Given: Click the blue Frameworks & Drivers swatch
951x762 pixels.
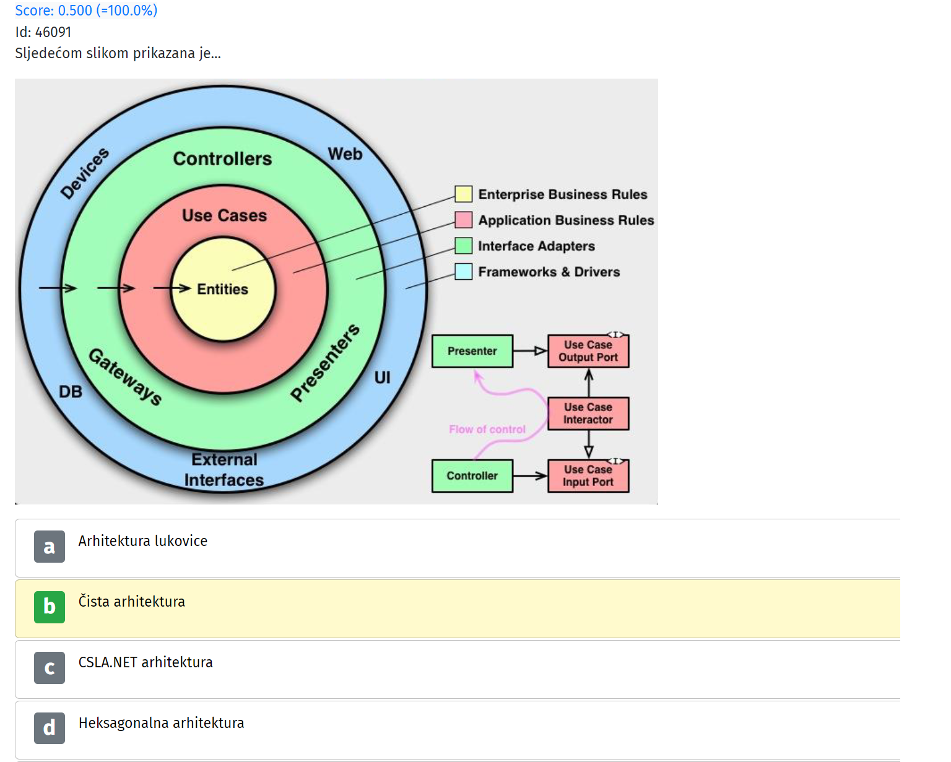Looking at the screenshot, I should click(x=464, y=272).
